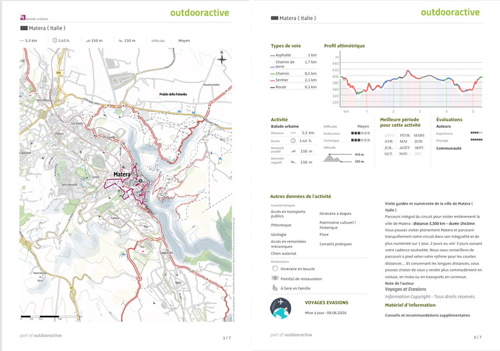This screenshot has height=351, width=500.
Task: Click the blue Chemin de terre legend line
Action: [x=272, y=67]
